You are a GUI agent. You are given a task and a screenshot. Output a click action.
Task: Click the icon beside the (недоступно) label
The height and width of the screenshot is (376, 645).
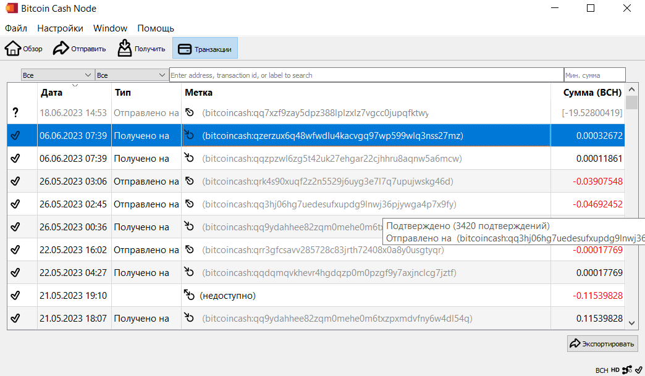click(189, 295)
